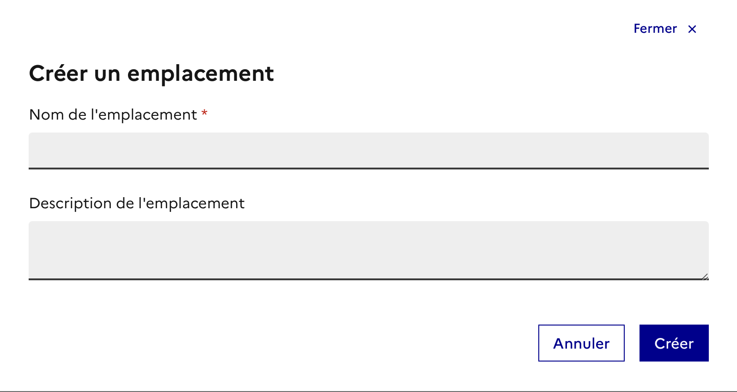Place cursor in the location description box
The image size is (737, 392).
point(368,250)
